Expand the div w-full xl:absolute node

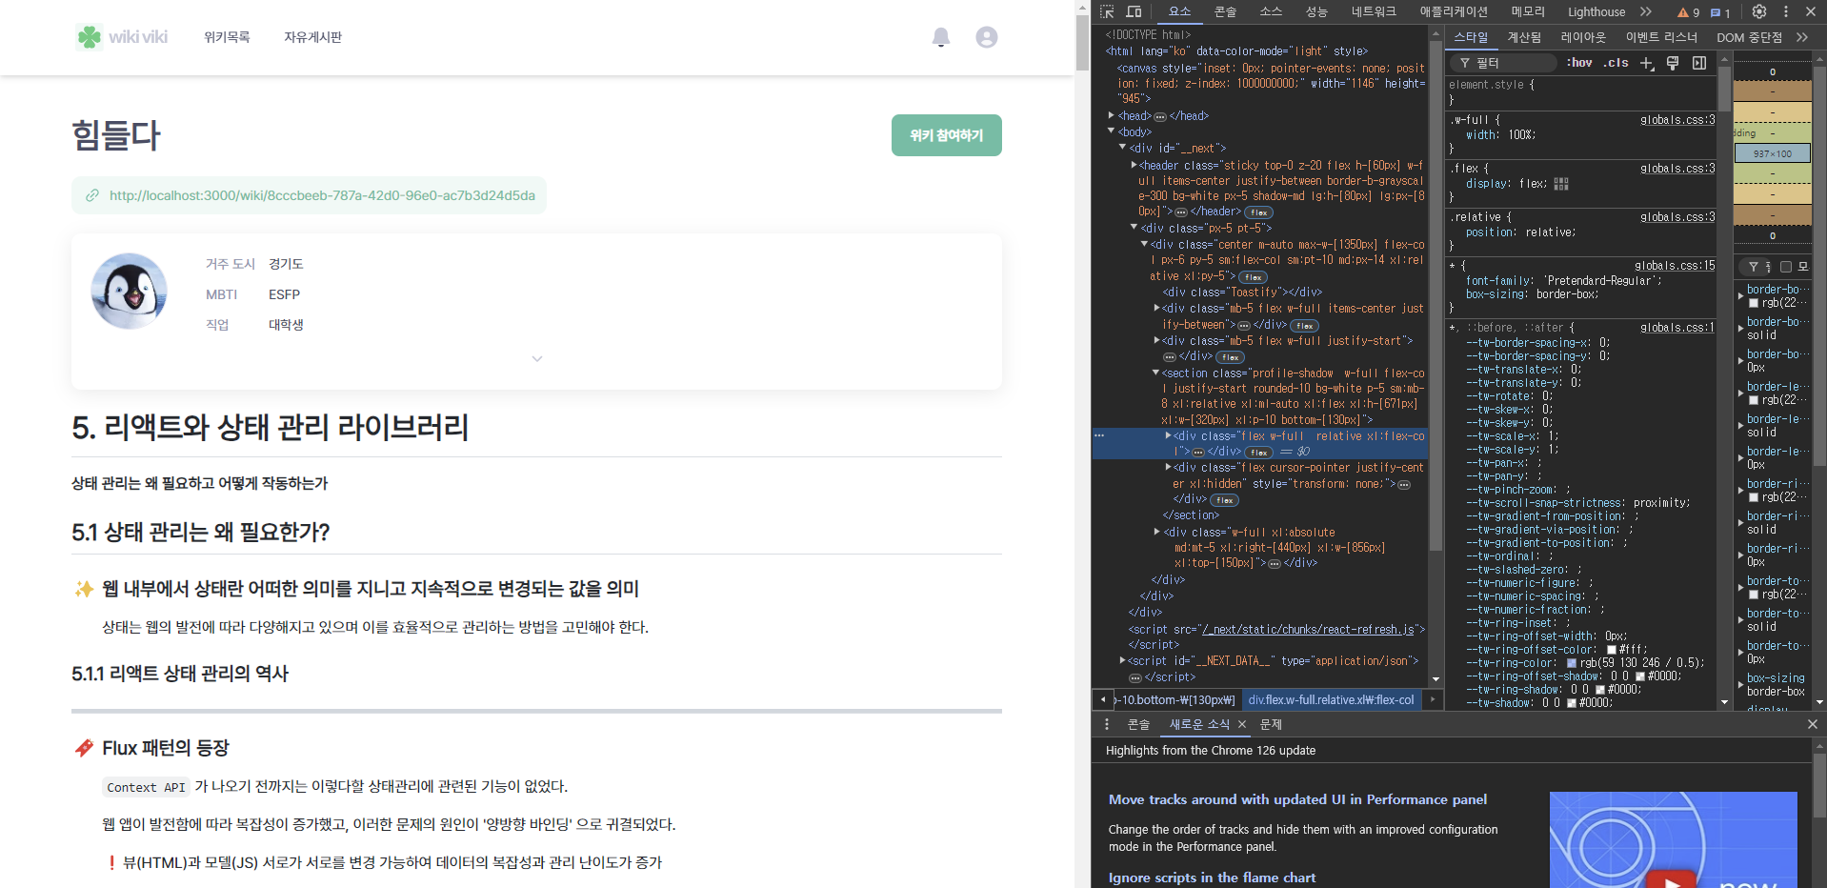(1156, 532)
